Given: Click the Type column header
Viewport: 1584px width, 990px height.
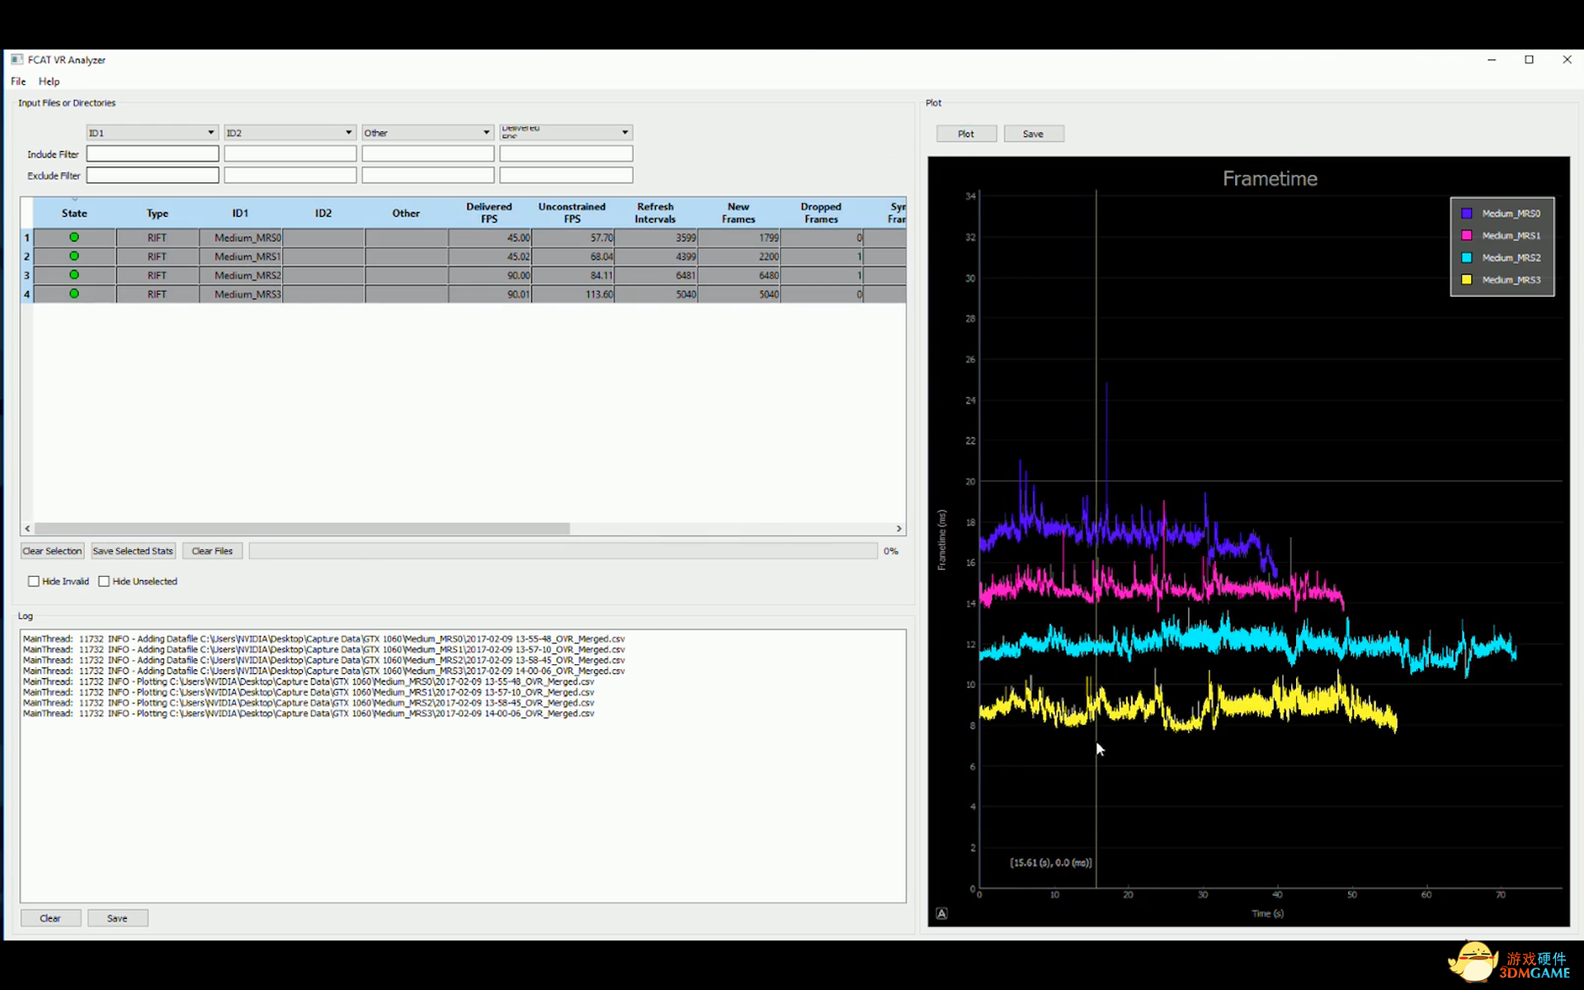Looking at the screenshot, I should point(158,213).
